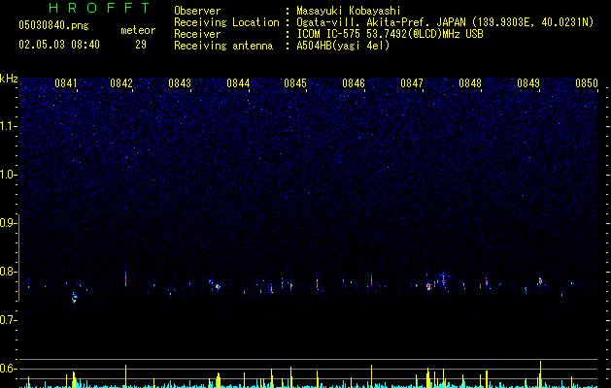This screenshot has width=611, height=388.
Task: Click the 0847 time marker
Action: click(x=412, y=83)
